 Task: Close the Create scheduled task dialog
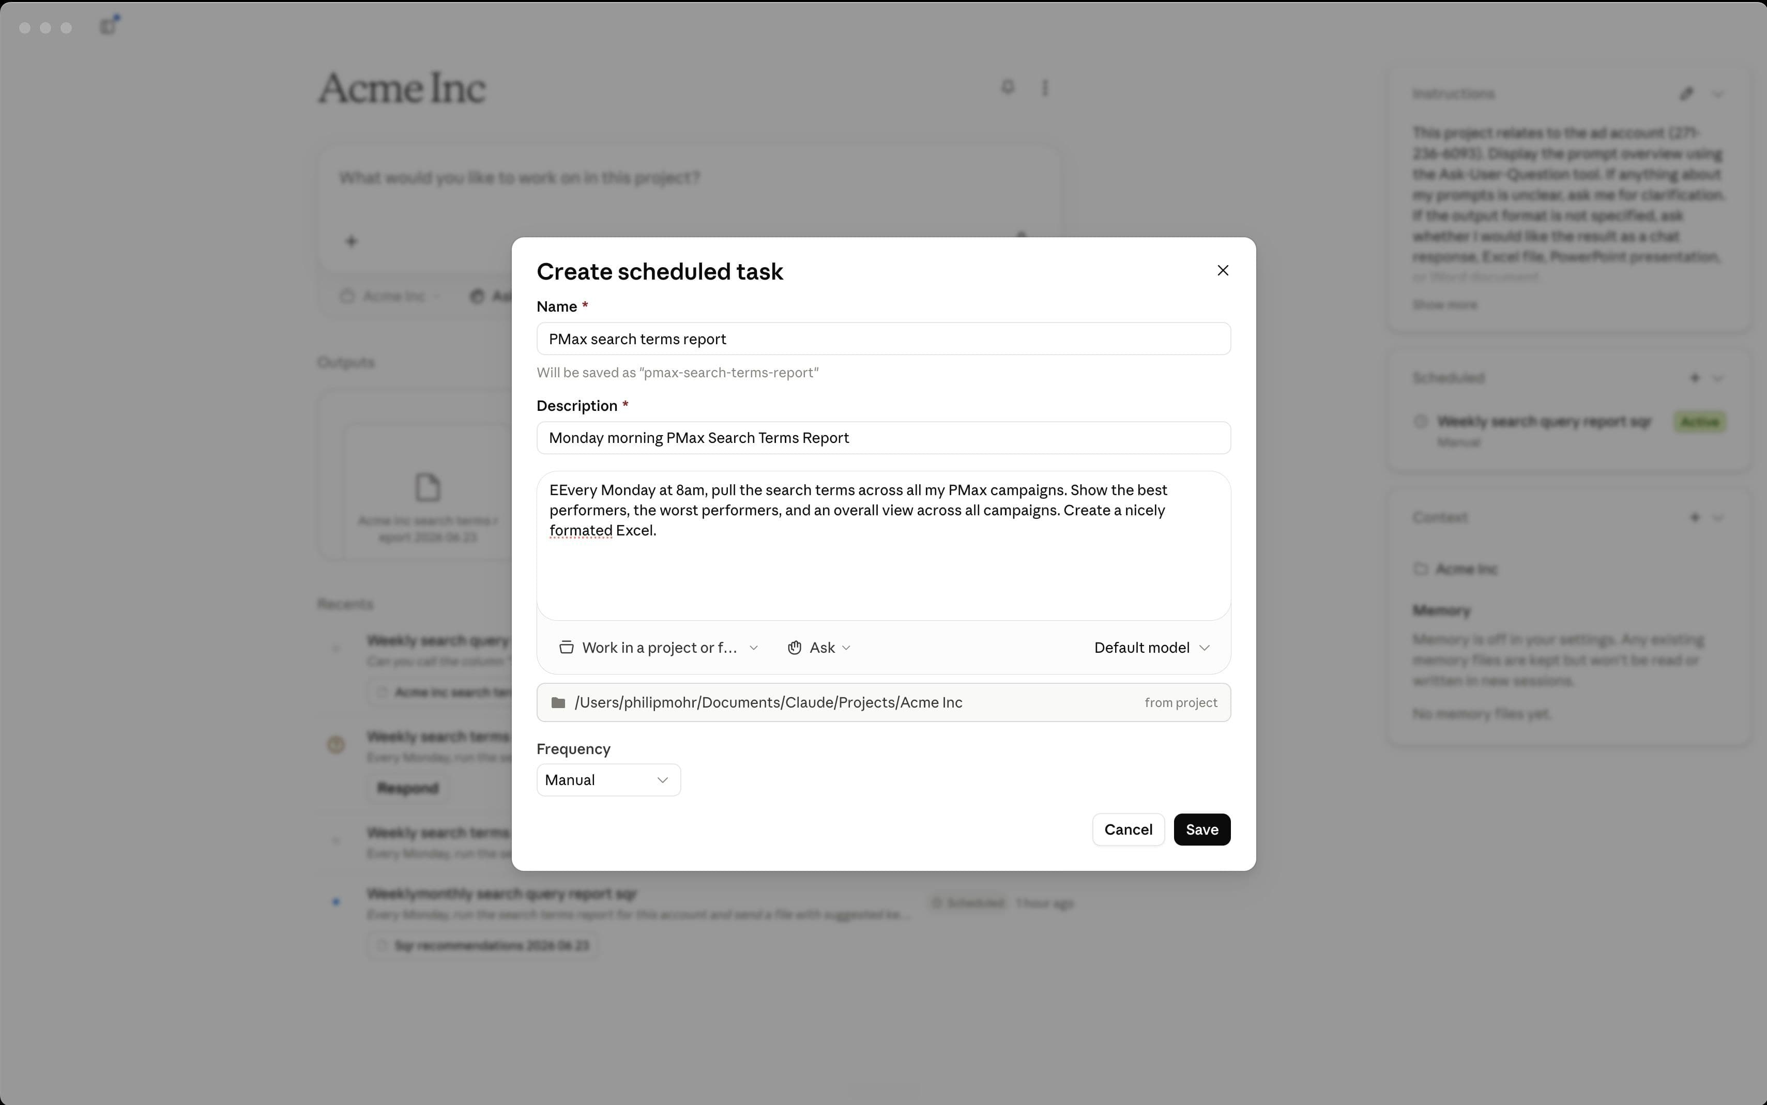click(1223, 270)
